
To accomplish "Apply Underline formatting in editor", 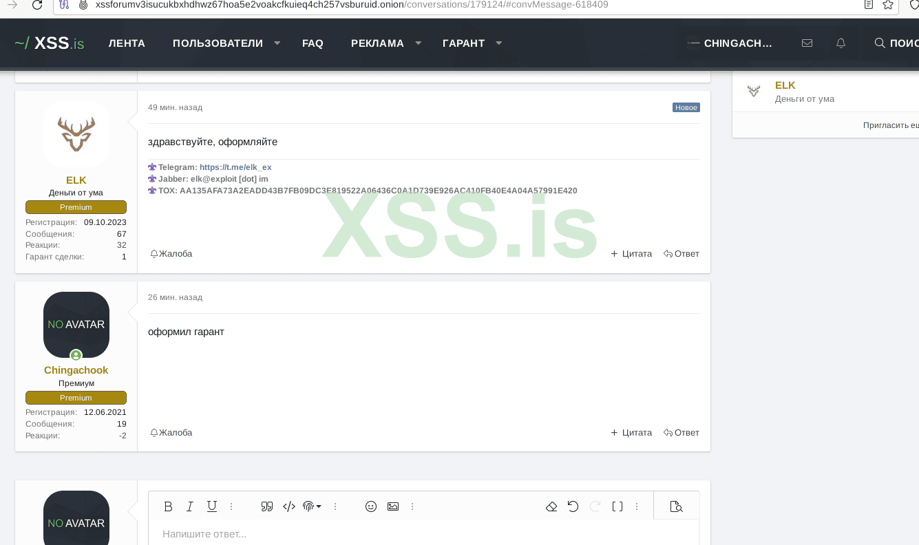I will (x=212, y=506).
